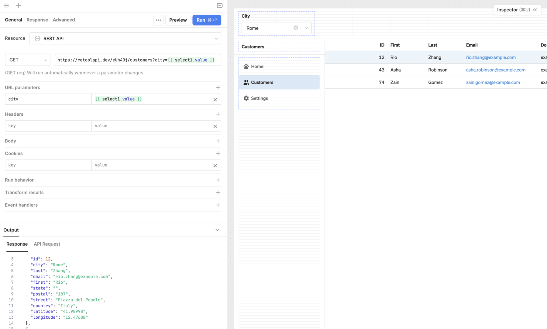Viewport: 547px width, 329px height.
Task: Expand the Event handlers section
Action: coord(218,205)
